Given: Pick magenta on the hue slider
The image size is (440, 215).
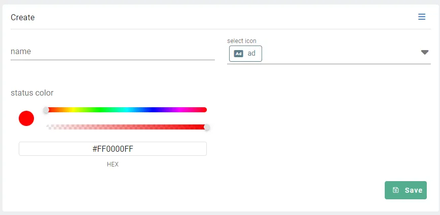Looking at the screenshot, I should tap(180, 110).
